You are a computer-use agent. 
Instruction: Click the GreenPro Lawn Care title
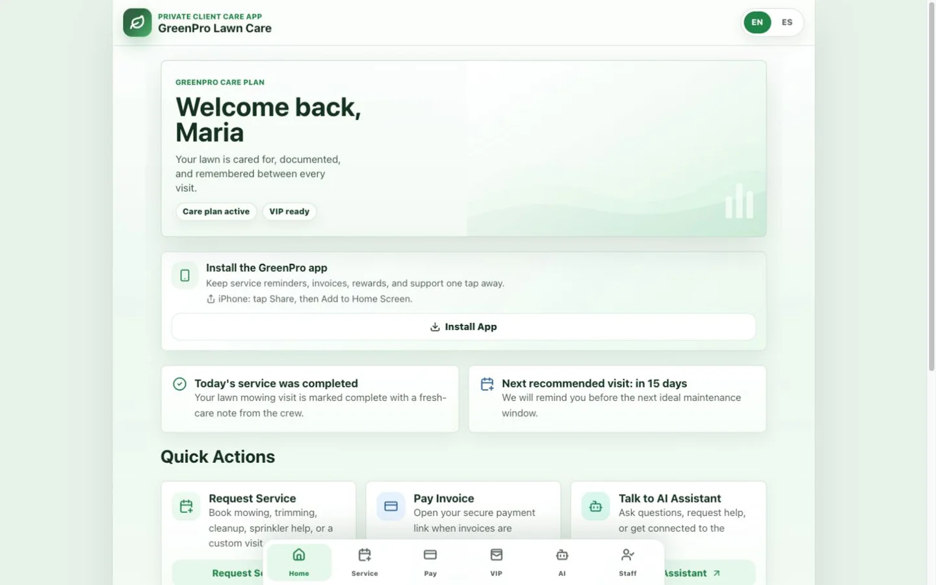coord(214,29)
